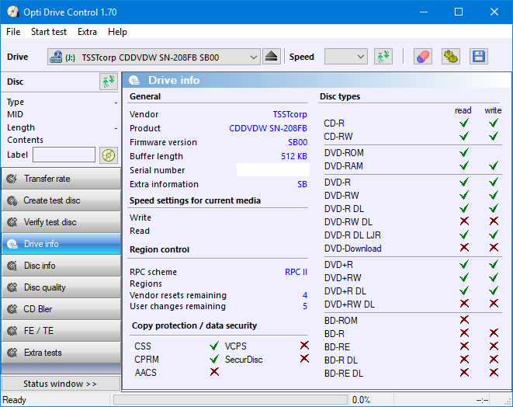The height and width of the screenshot is (407, 513).
Task: Select Create test disc
Action: click(x=61, y=200)
